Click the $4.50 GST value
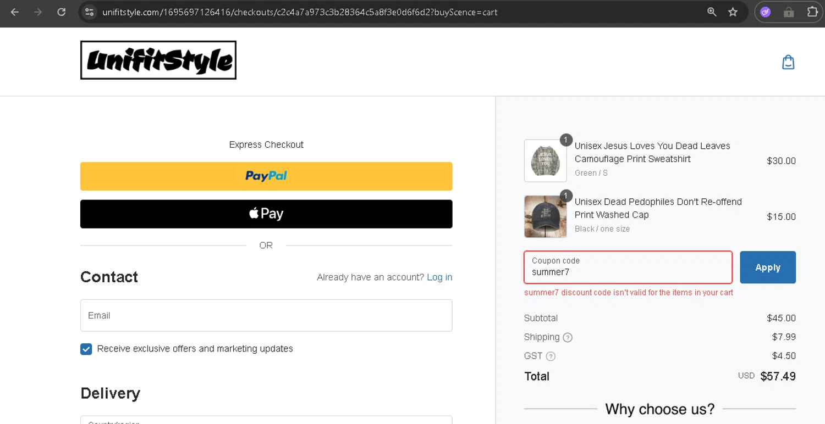The width and height of the screenshot is (825, 424). tap(784, 356)
